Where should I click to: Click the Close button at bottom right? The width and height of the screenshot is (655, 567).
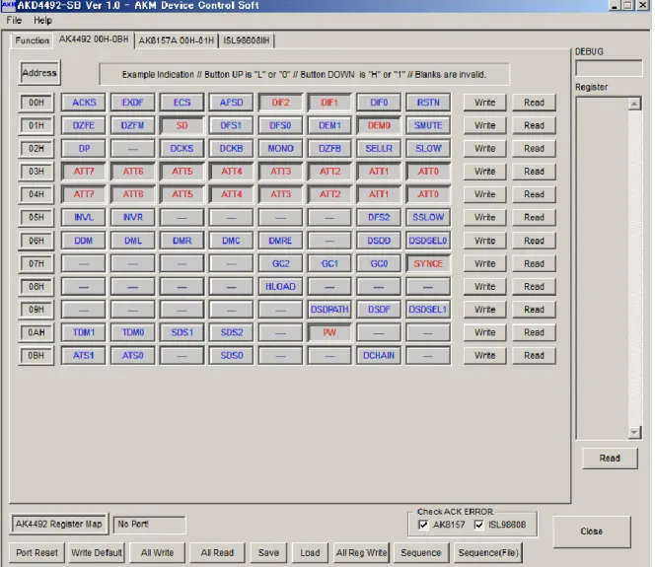tap(592, 532)
